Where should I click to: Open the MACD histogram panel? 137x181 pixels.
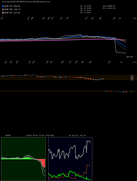point(23,159)
